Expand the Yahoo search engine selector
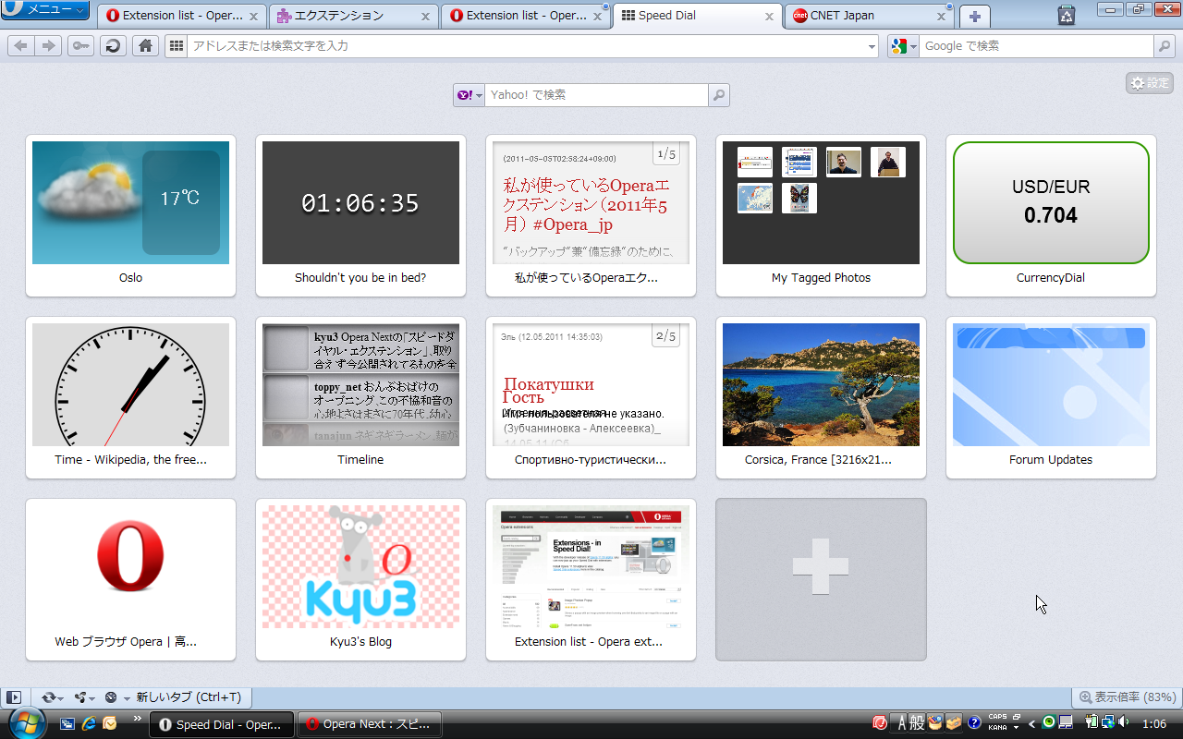Image resolution: width=1183 pixels, height=739 pixels. (469, 94)
